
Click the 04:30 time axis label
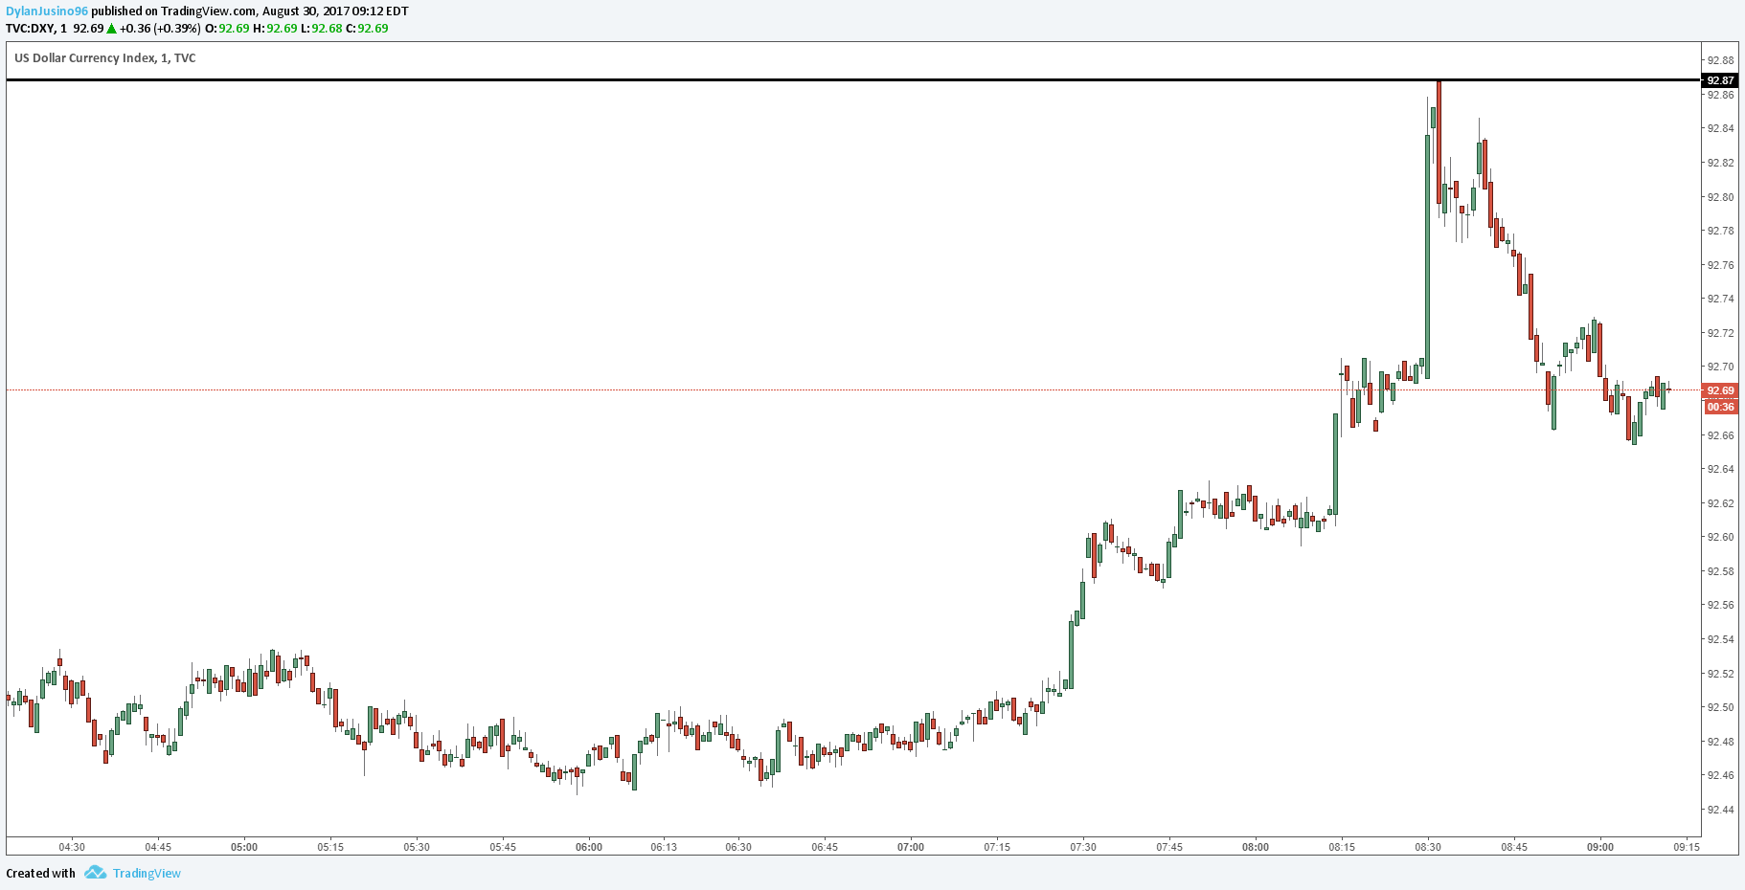click(72, 847)
